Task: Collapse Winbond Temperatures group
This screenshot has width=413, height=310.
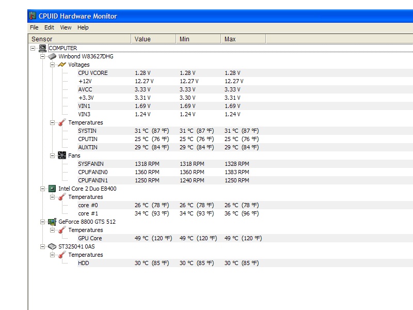Action: (52, 122)
